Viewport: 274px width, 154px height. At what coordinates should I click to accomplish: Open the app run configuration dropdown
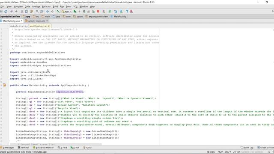coord(66,12)
